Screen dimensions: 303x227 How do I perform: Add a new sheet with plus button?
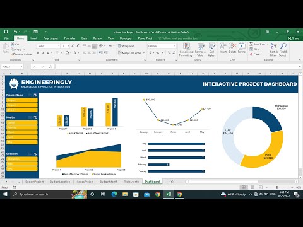click(x=172, y=182)
